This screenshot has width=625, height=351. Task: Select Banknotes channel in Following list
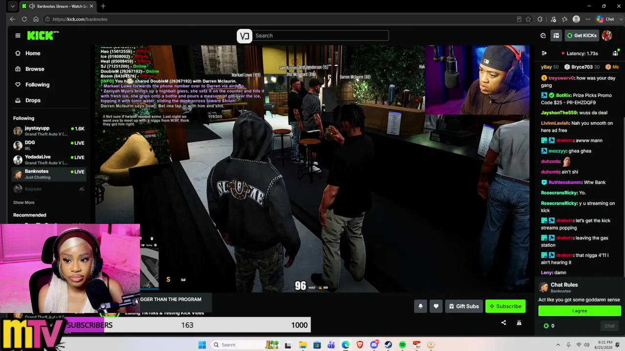coord(49,174)
